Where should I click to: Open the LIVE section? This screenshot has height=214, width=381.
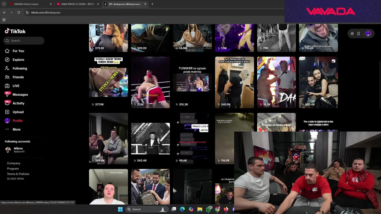[13, 86]
